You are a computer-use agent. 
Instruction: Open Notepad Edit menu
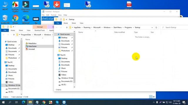pyautogui.click(x=48, y=15)
